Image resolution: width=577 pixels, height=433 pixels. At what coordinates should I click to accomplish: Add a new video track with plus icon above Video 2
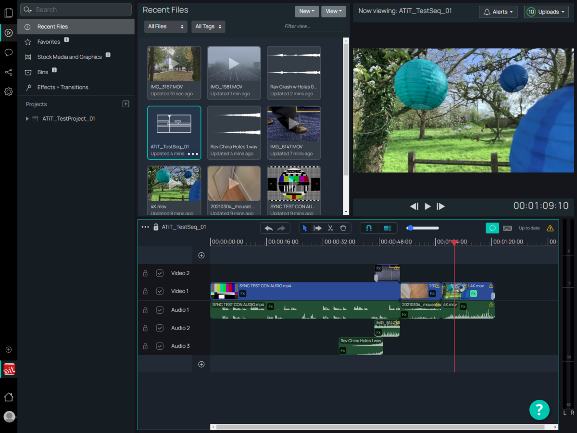201,255
